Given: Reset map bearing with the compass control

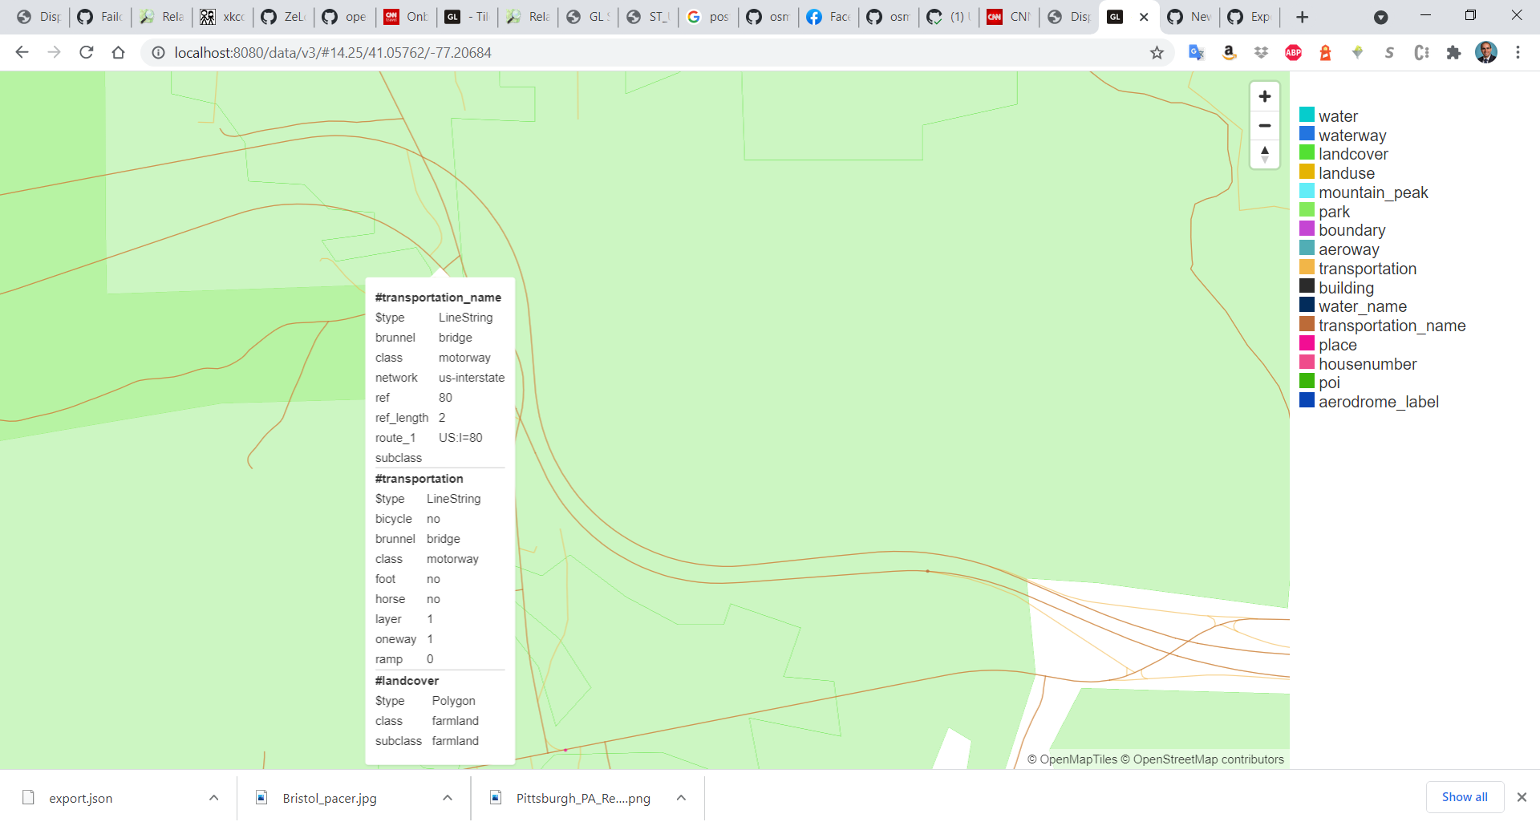Looking at the screenshot, I should (x=1265, y=155).
